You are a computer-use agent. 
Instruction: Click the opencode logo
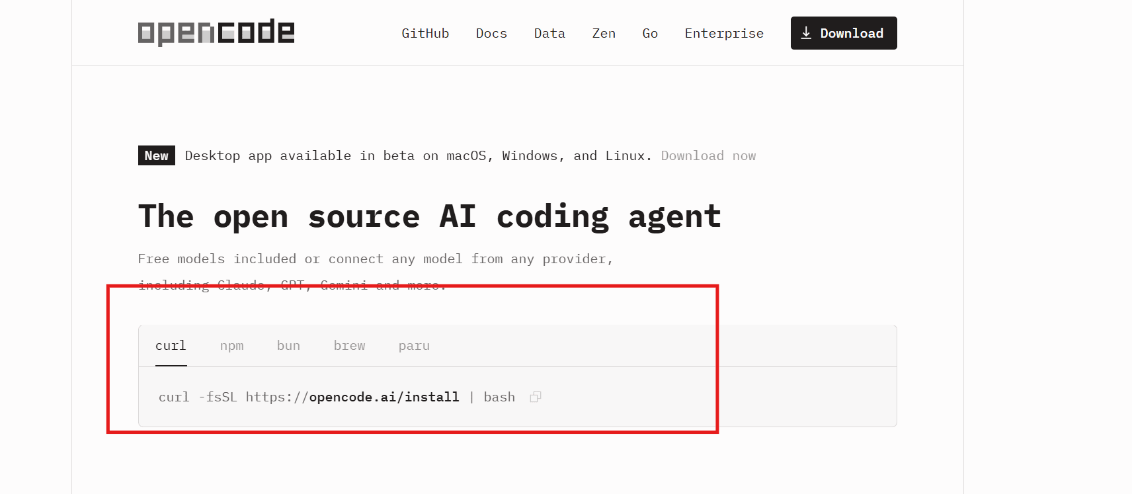(x=216, y=32)
